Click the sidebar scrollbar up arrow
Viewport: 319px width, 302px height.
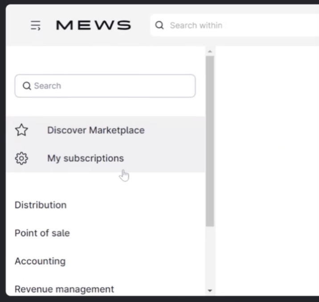coord(210,52)
